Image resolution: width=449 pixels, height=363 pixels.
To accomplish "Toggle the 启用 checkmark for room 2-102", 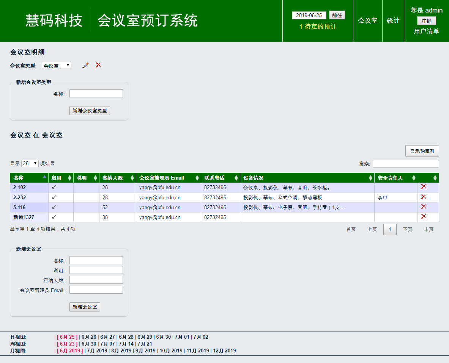I will pyautogui.click(x=54, y=187).
